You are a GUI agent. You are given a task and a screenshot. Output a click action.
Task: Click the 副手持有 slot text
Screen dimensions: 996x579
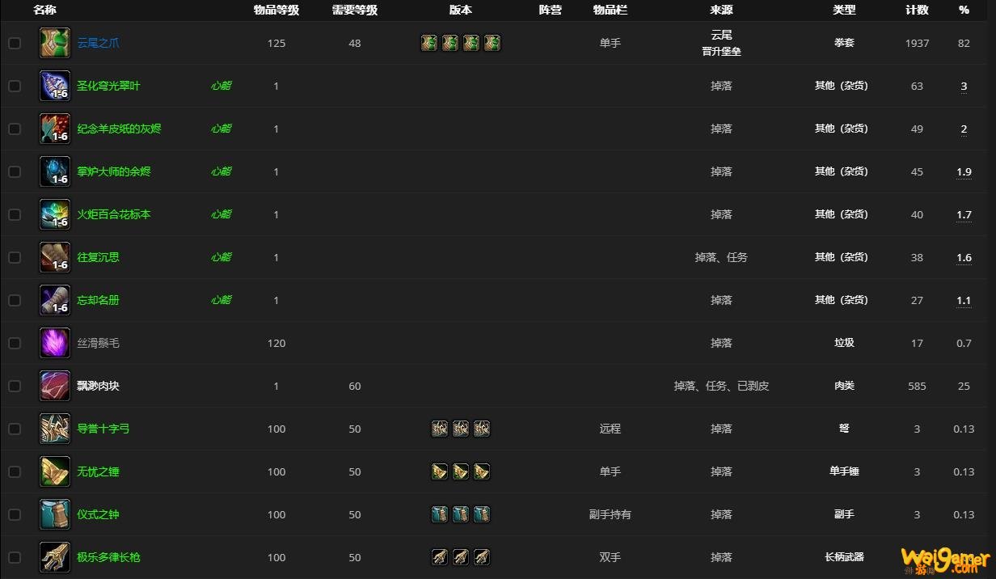[x=610, y=514]
